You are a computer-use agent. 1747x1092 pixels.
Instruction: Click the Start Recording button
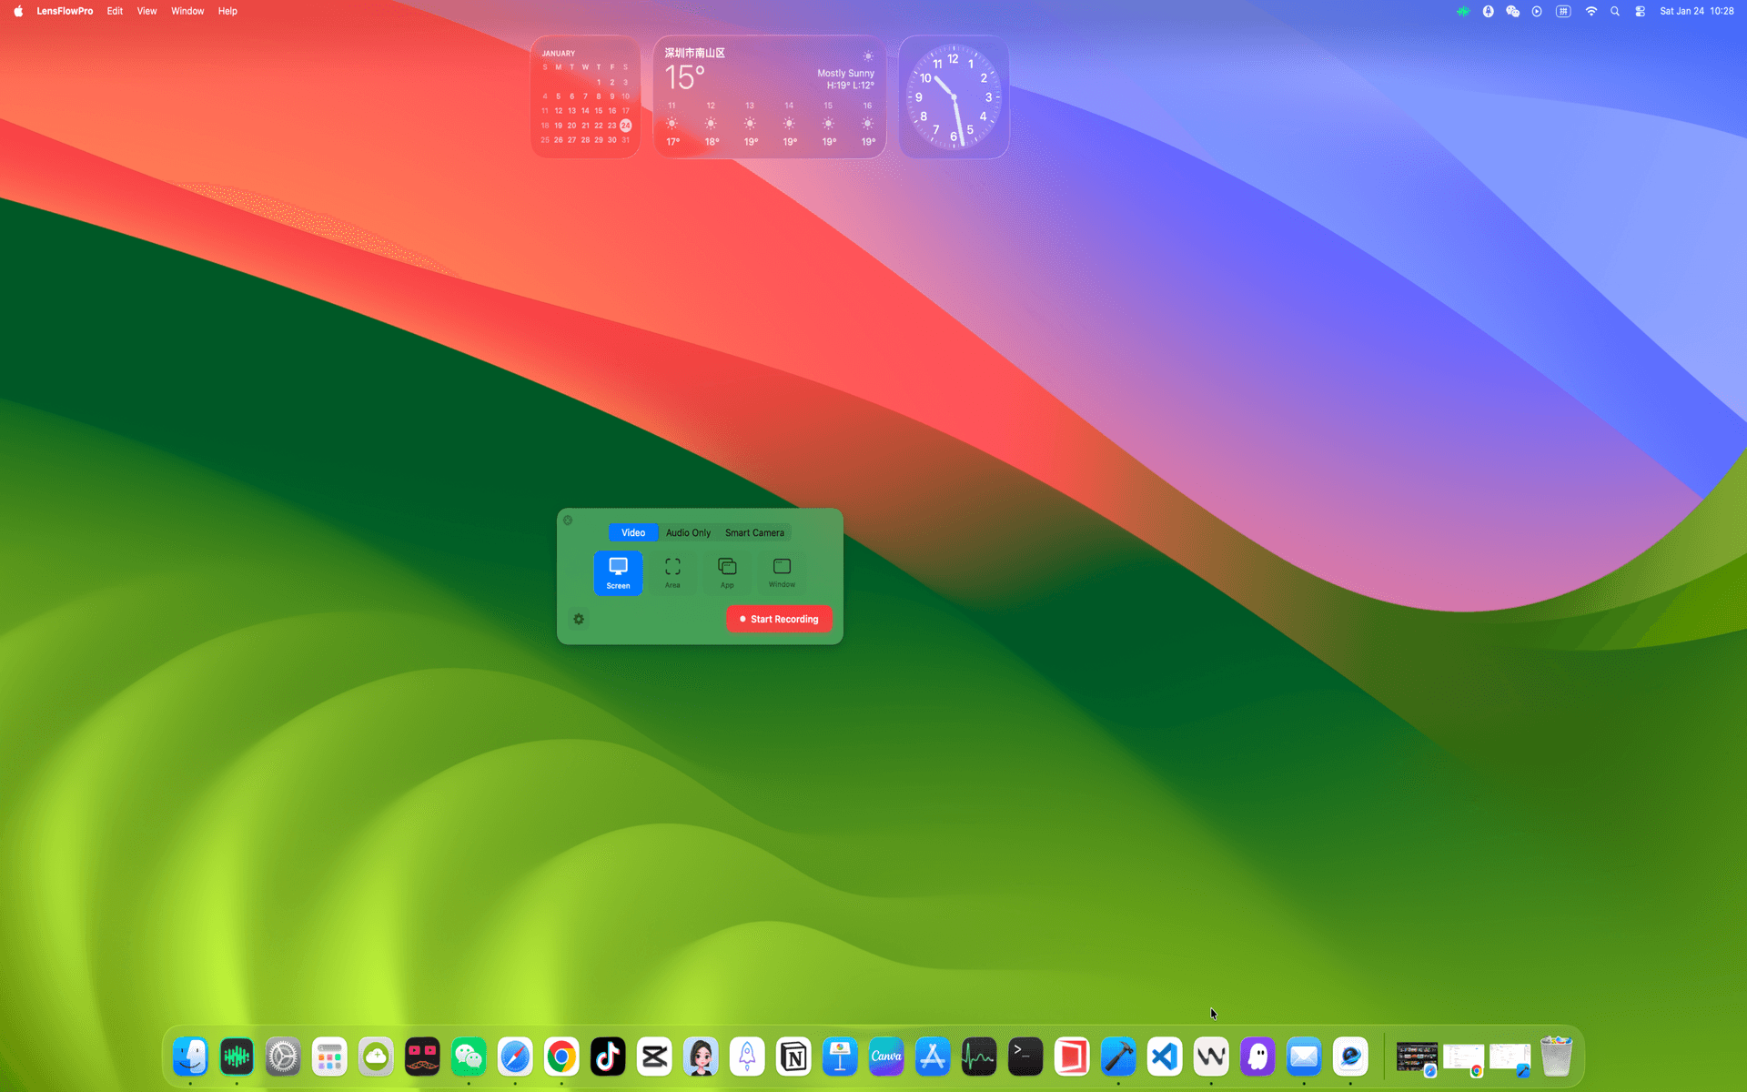[x=779, y=619]
